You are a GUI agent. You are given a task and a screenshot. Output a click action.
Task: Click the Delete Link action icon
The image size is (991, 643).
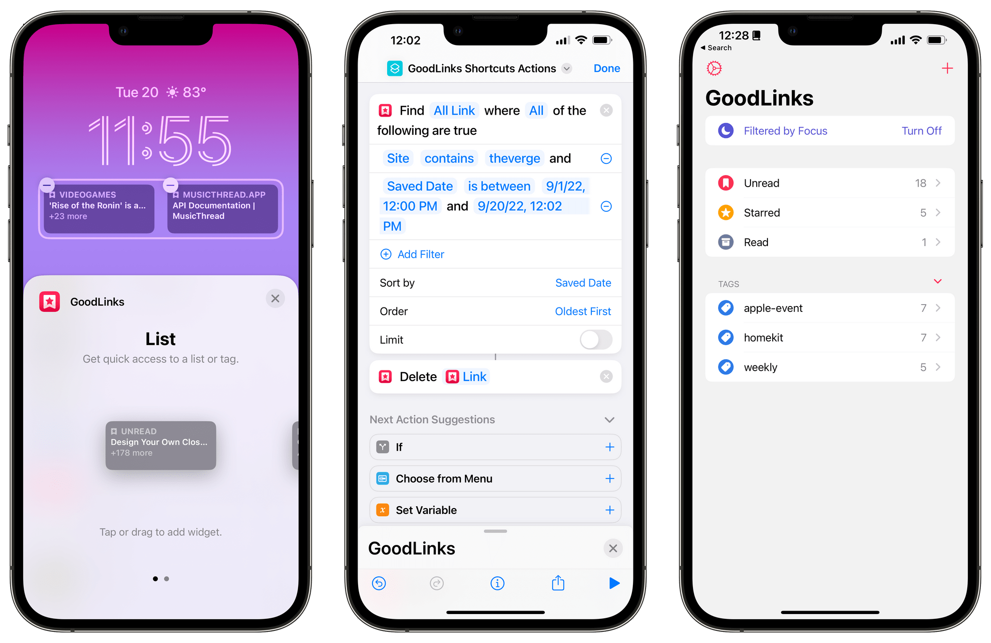click(x=384, y=376)
